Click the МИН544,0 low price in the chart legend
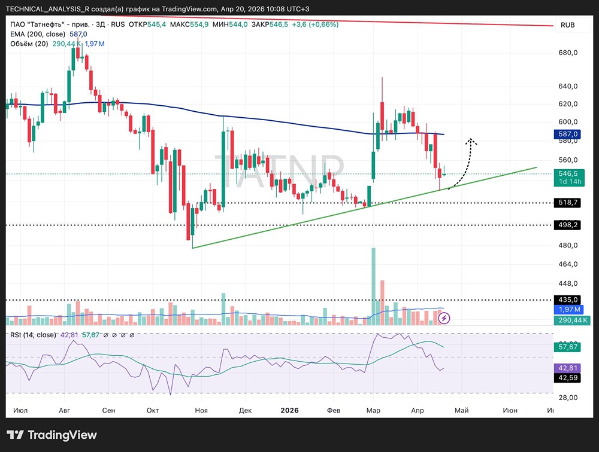 tap(230, 25)
